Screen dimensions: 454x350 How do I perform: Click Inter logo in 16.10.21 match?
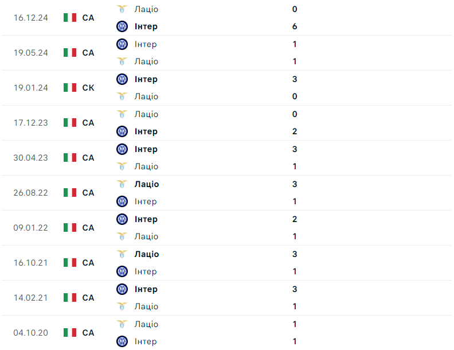(x=122, y=271)
